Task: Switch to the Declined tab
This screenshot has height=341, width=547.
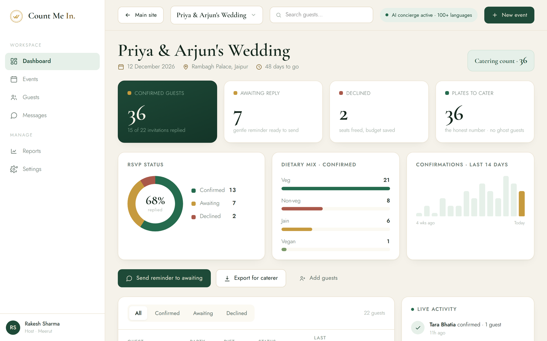Action: point(237,313)
